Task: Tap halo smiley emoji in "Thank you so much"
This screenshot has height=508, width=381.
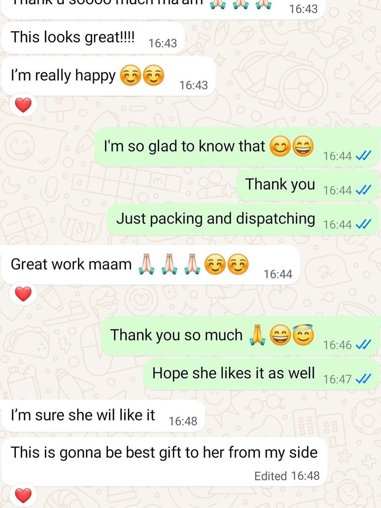Action: tap(303, 334)
